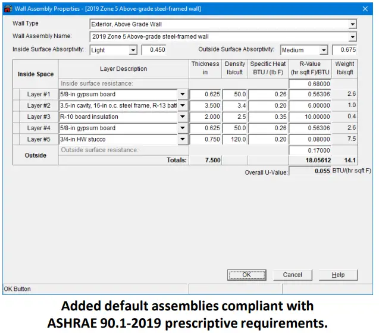Edit Layer #3 density 2.5 field
Image resolution: width=379 pixels, height=333 pixels.
click(234, 117)
